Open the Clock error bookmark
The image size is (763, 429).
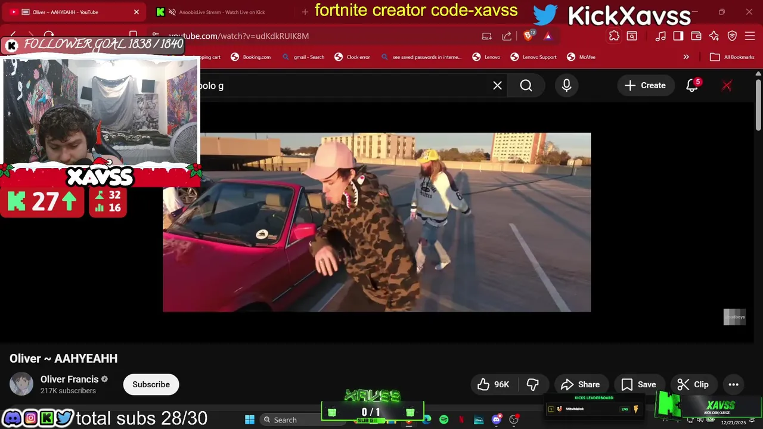point(352,57)
